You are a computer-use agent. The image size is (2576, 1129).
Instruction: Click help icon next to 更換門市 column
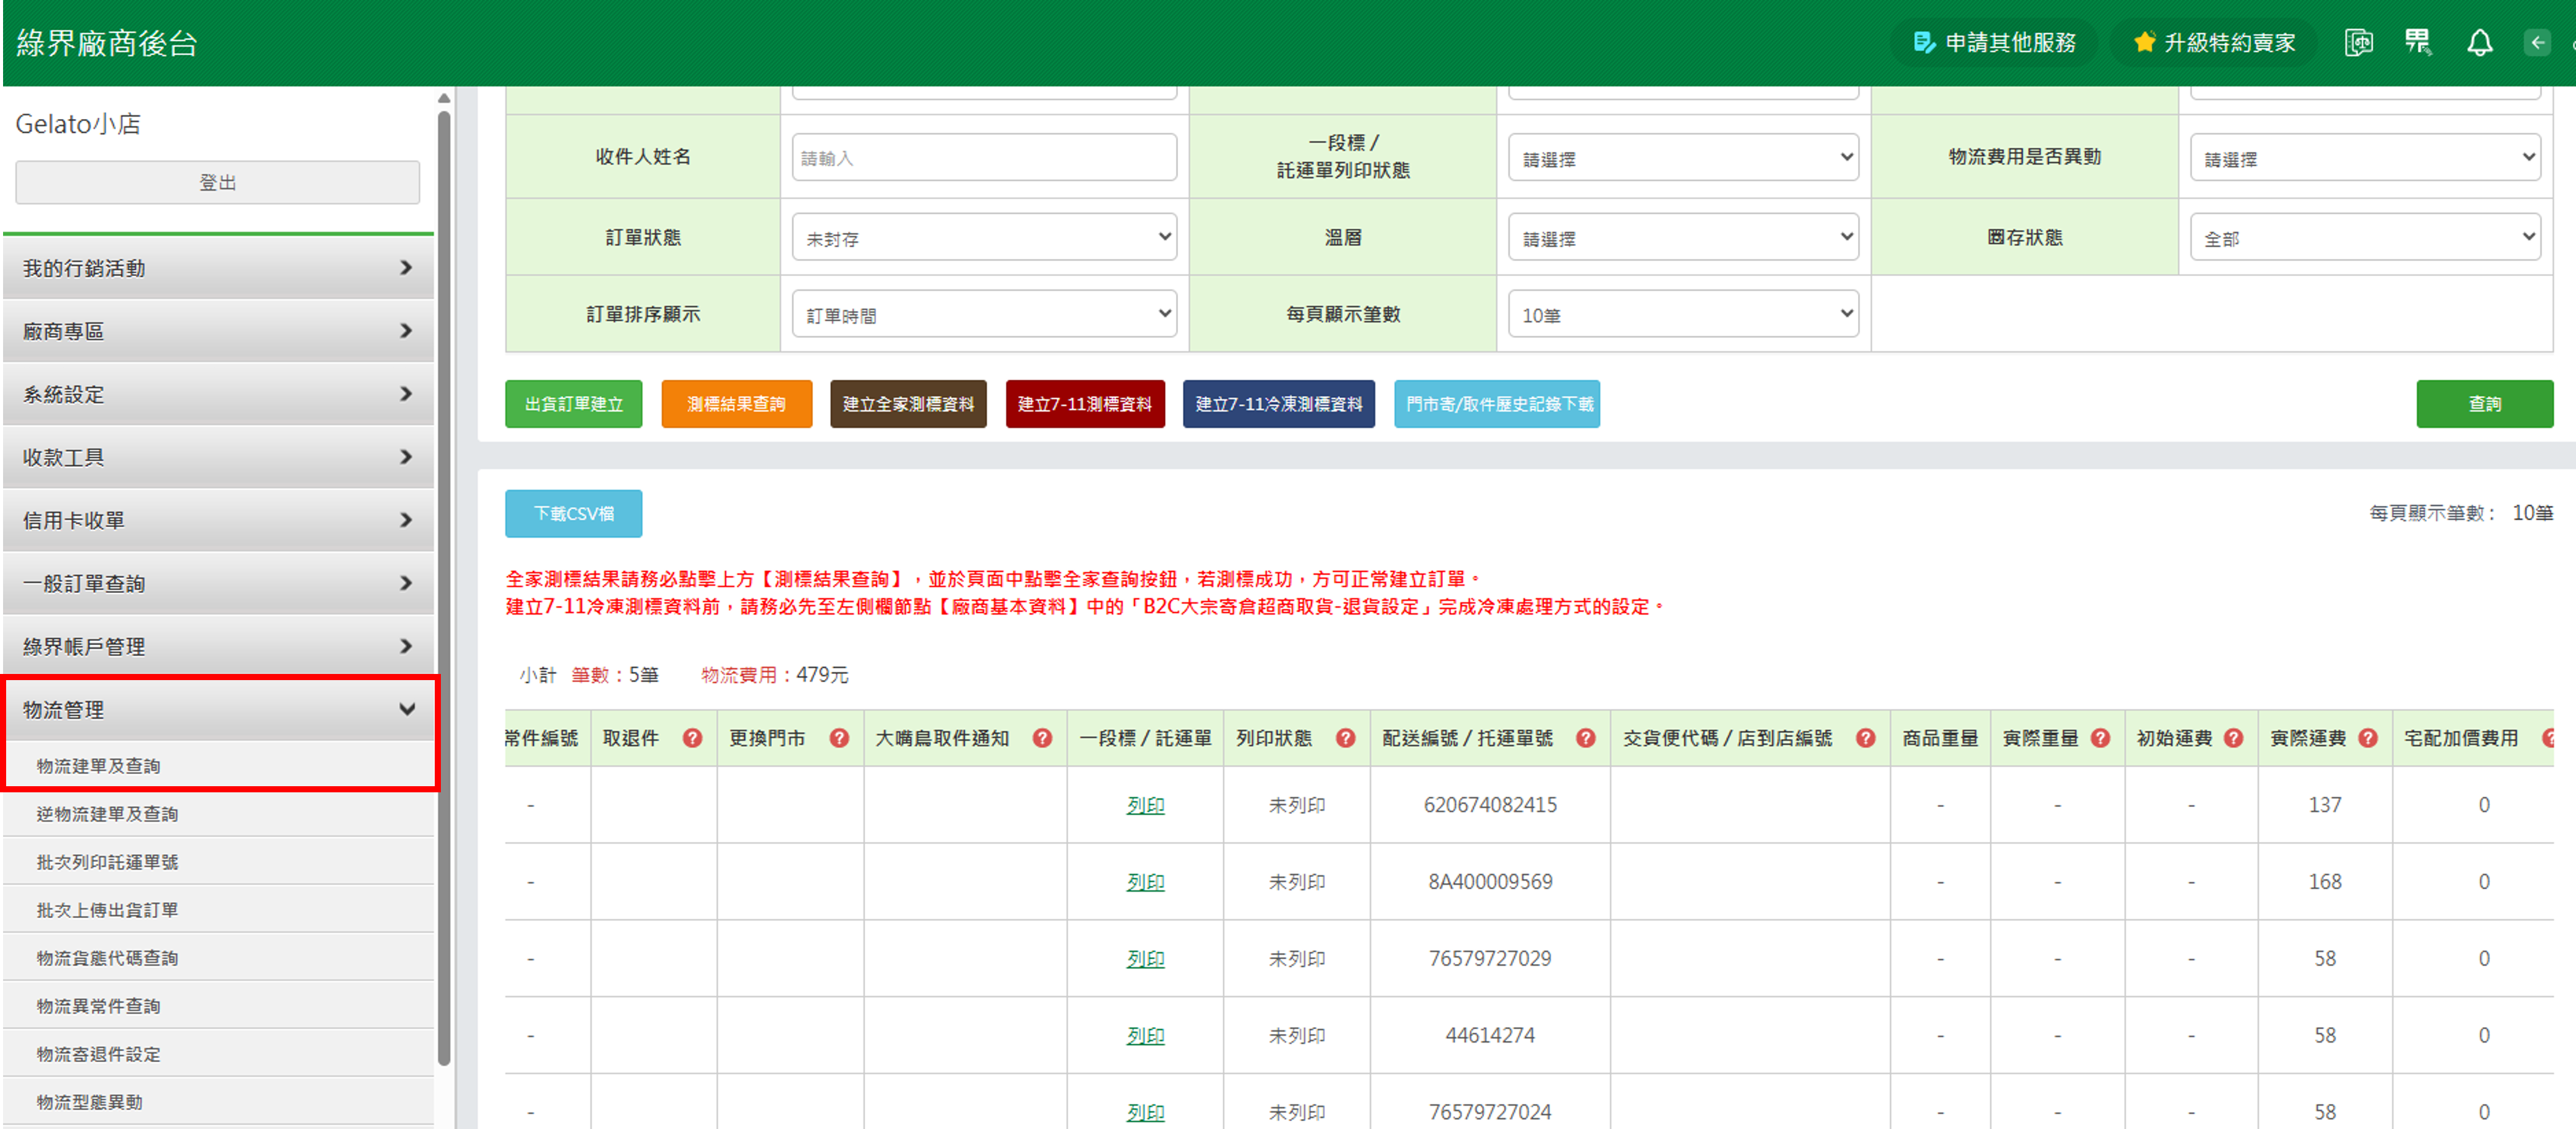[x=839, y=738]
